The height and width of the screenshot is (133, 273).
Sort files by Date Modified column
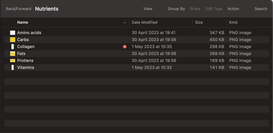145,22
